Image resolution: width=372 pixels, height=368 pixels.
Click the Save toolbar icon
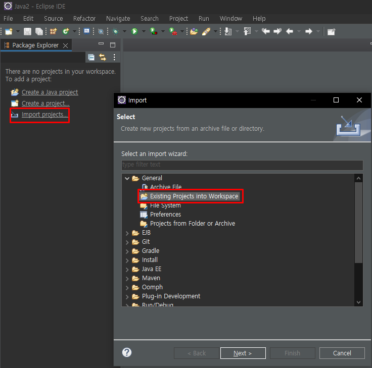click(27, 31)
